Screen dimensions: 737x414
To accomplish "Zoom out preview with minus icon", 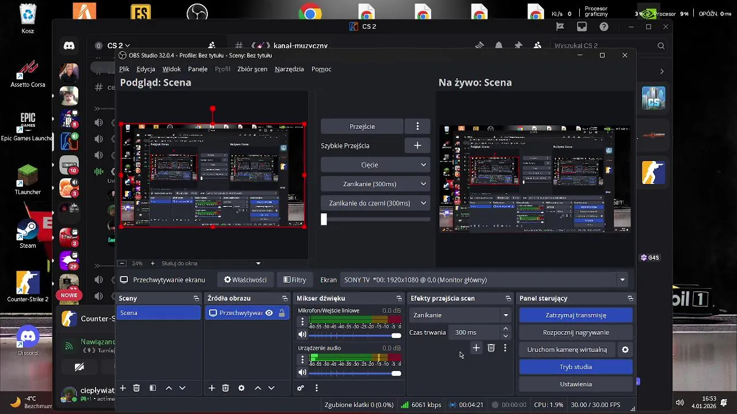I will pyautogui.click(x=121, y=263).
